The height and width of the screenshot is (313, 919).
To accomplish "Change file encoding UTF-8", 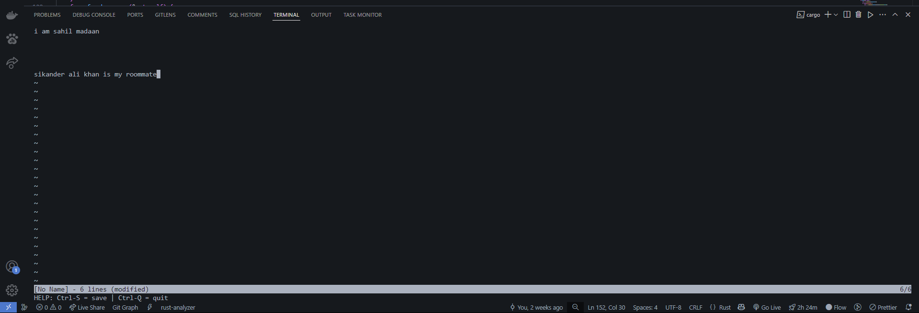I will pyautogui.click(x=673, y=307).
